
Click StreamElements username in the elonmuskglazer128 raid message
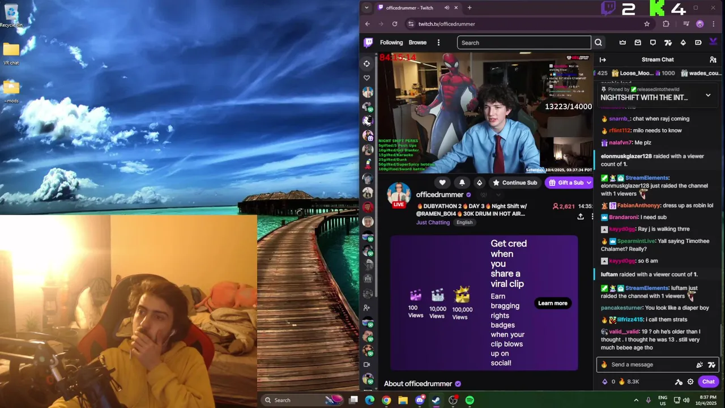(x=647, y=178)
